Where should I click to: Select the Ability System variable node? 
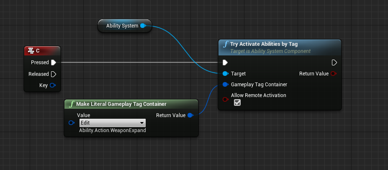tap(125, 26)
